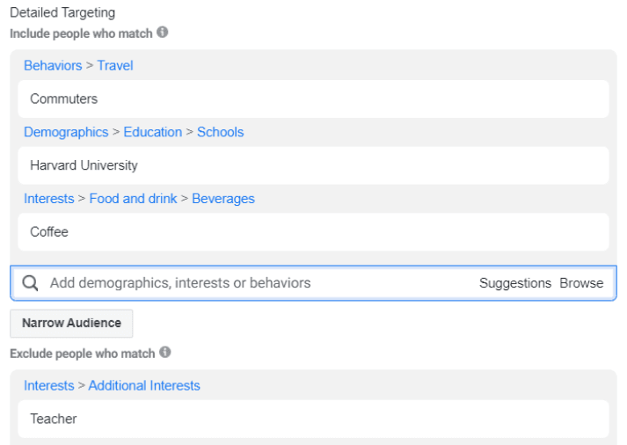Click the Narrow Audience button
627x445 pixels.
click(71, 323)
